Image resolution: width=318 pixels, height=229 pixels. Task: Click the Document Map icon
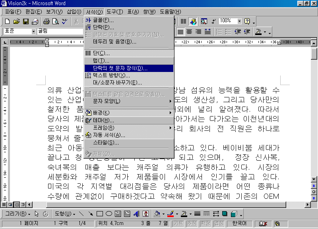click(204, 21)
